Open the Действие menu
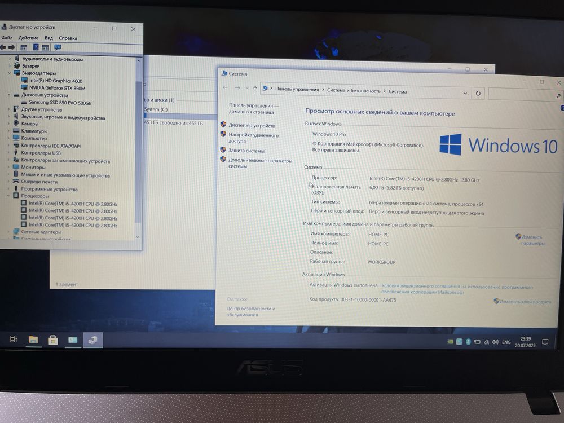564x423 pixels. point(28,38)
